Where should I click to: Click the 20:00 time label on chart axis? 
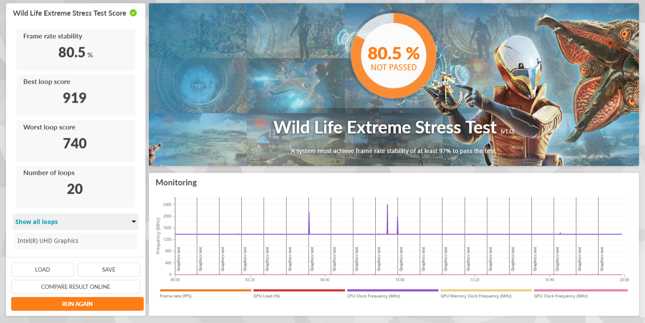pos(624,280)
